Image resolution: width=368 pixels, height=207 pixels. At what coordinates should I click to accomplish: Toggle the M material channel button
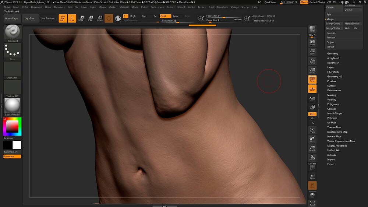point(155,16)
